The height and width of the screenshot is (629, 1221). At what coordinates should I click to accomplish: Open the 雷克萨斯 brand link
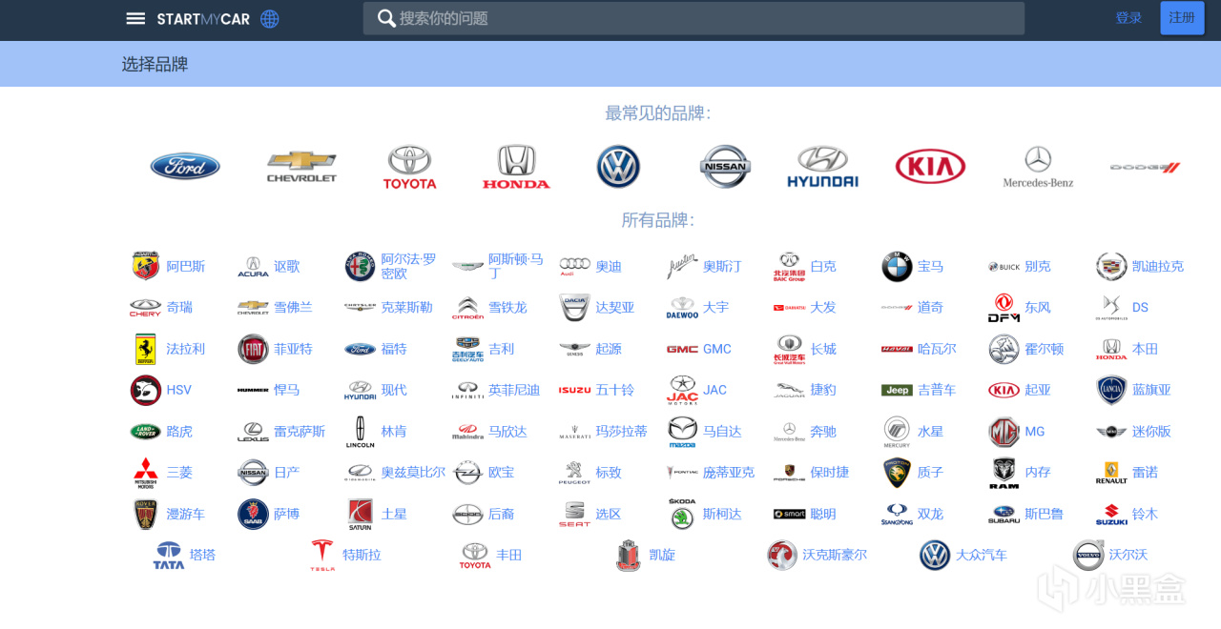click(300, 432)
